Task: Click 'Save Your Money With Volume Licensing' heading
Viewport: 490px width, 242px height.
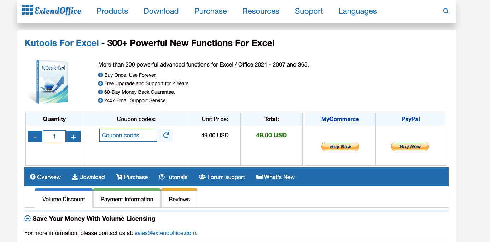Action: (94, 219)
